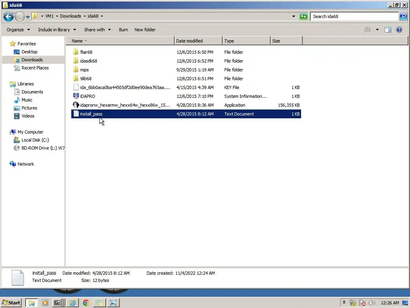410x308 pixels.
Task: Click the search magnifier icon
Action: coord(403,16)
